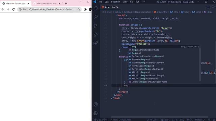This screenshot has height=121, width=216.
Task: Change encoding via UTF-8 status item
Action: click(175, 120)
